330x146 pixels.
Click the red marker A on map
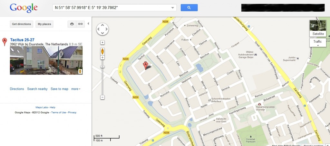(x=145, y=66)
